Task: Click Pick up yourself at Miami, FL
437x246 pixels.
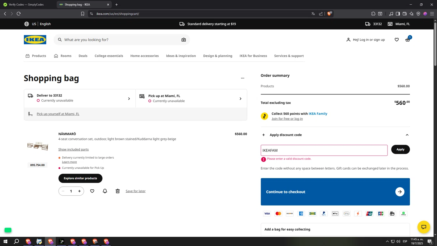Action: [x=58, y=114]
